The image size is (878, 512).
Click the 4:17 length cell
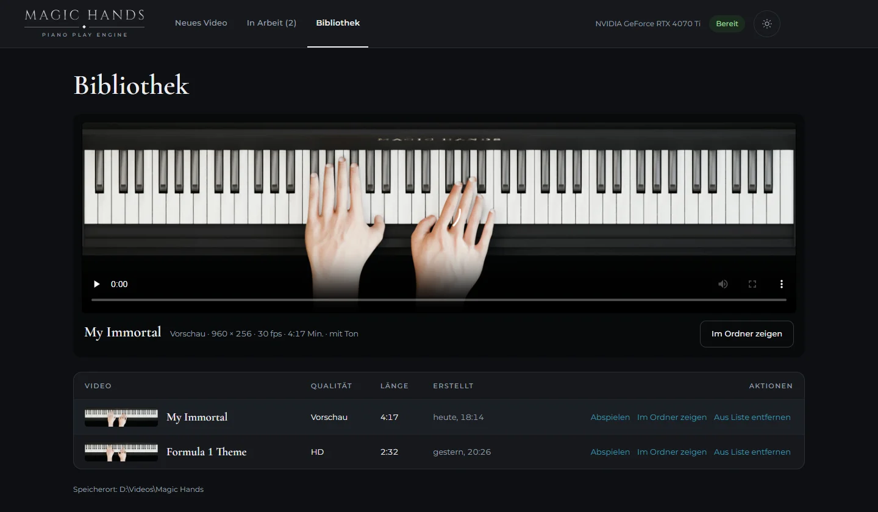pos(390,418)
